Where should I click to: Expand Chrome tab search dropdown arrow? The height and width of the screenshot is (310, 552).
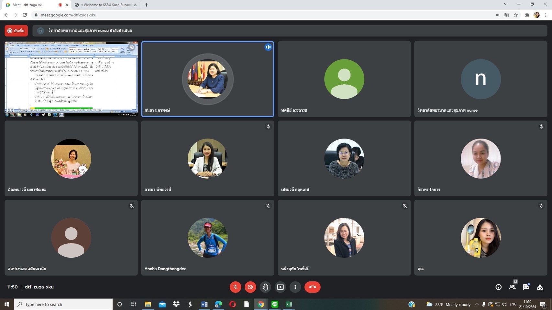(505, 4)
